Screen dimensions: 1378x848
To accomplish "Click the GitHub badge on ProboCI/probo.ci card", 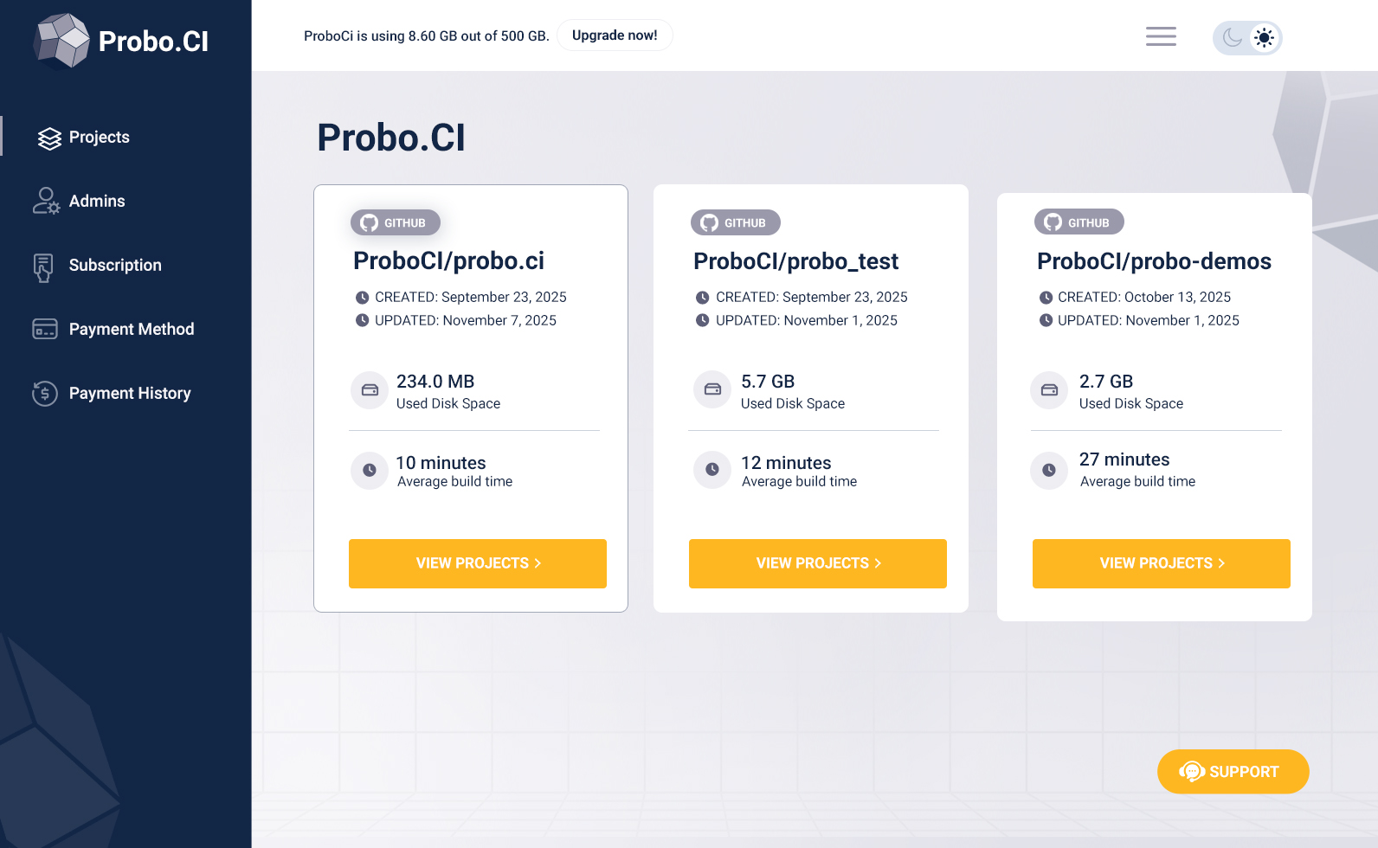I will 395,222.
